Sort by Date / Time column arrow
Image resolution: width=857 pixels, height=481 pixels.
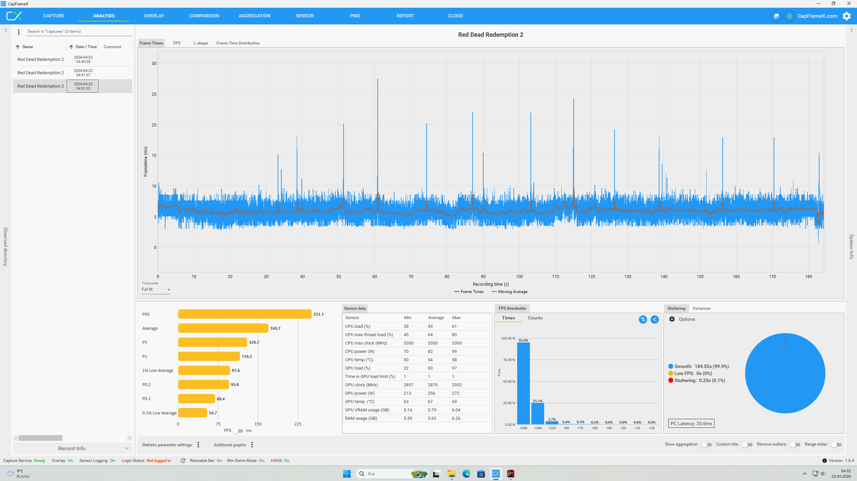click(71, 47)
